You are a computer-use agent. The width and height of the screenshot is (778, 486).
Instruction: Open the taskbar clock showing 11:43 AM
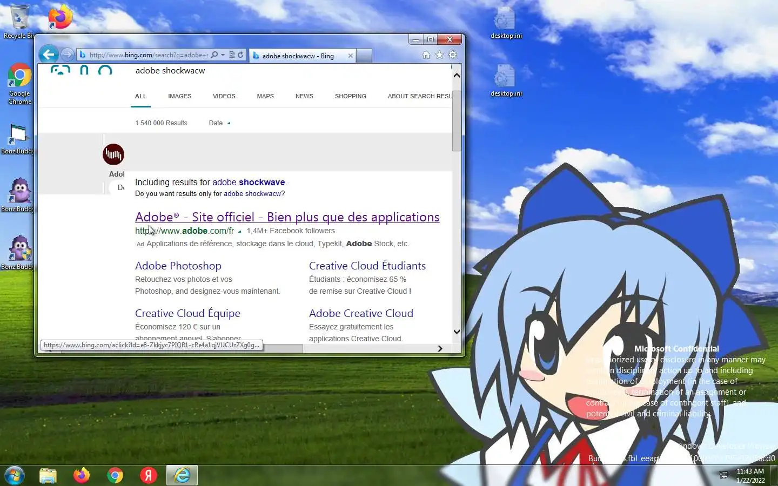750,475
